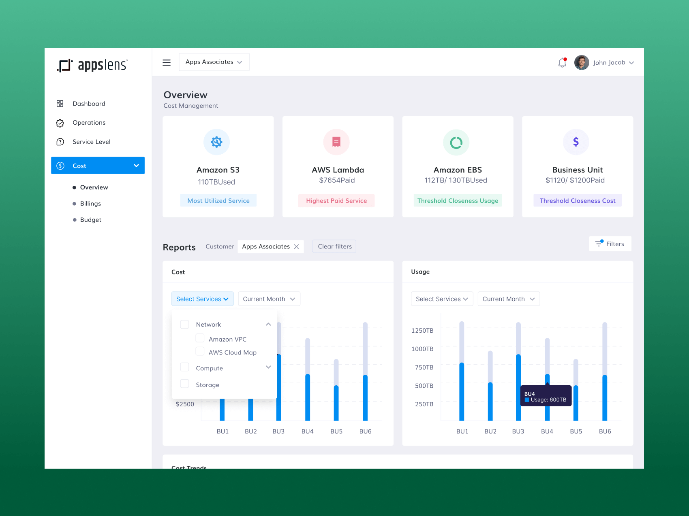Tick the Storage checkbox
The image size is (689, 516).
[x=184, y=384]
